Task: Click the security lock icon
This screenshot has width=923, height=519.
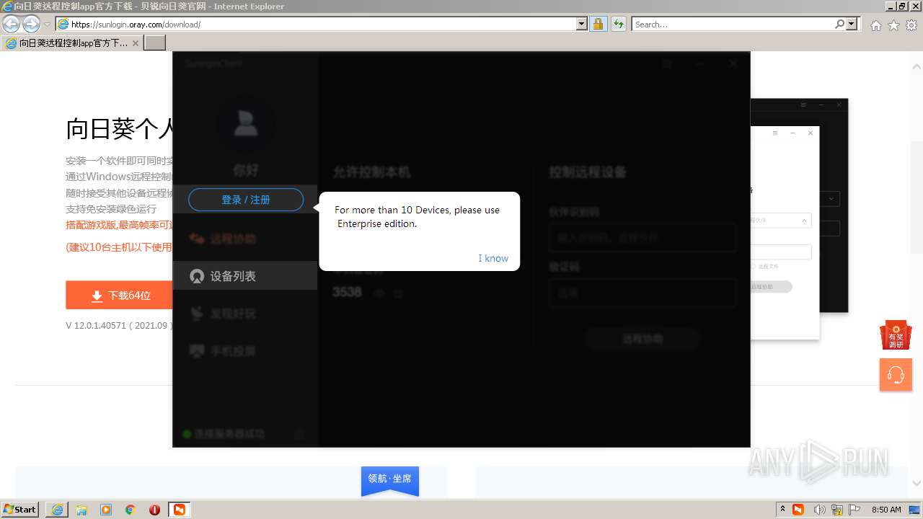Action: tap(598, 24)
